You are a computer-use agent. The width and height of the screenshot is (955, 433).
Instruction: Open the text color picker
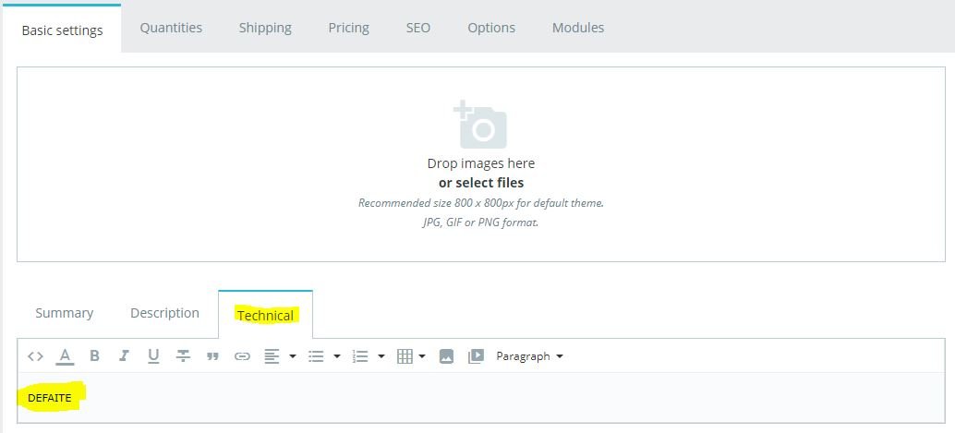point(65,356)
